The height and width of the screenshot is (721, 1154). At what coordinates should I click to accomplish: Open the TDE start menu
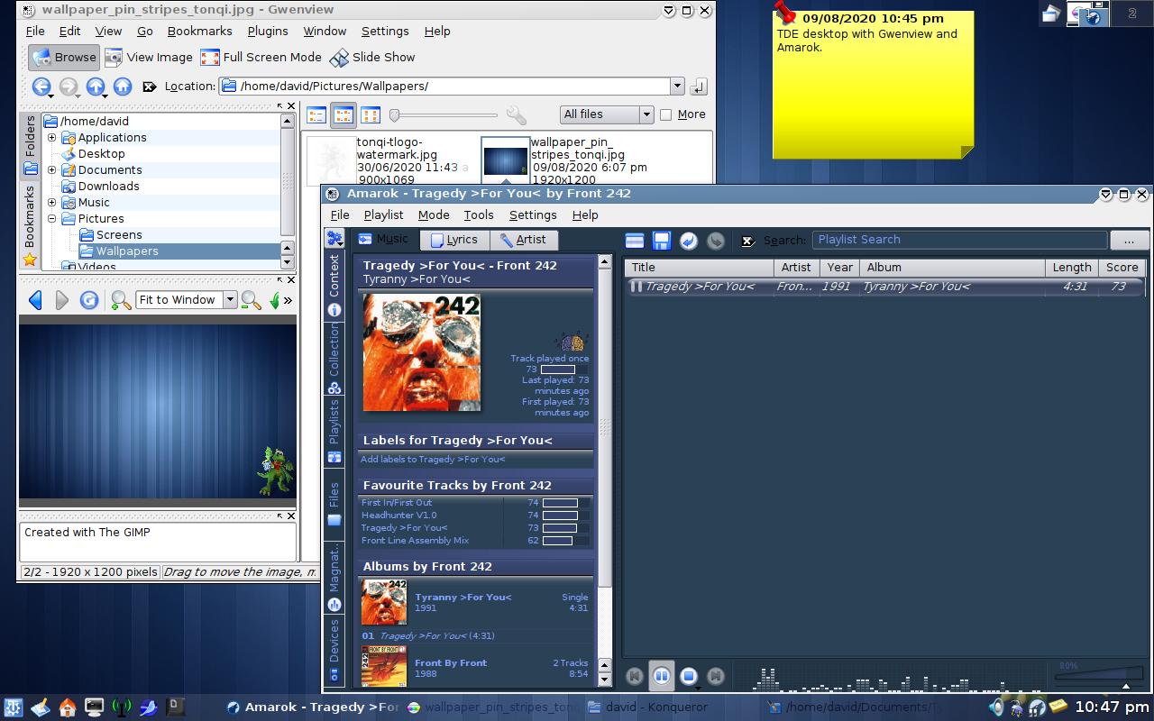click(x=13, y=707)
